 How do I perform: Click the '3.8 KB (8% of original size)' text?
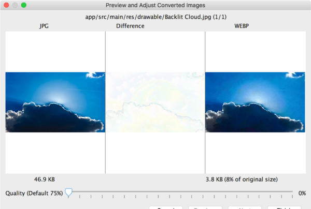(x=242, y=180)
